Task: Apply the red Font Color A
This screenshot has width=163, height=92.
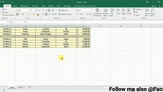Action: coord(38,14)
